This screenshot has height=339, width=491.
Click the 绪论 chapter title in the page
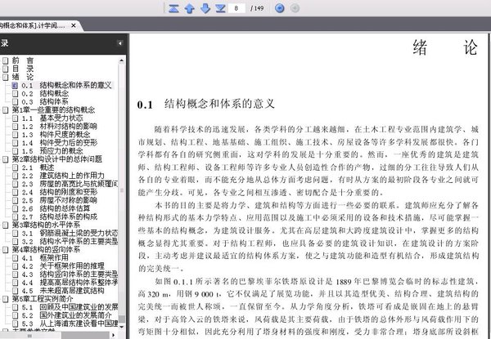(445, 47)
